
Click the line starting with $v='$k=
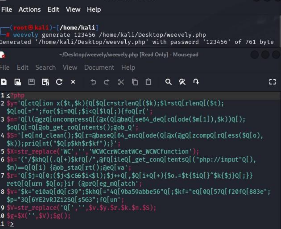point(138,196)
